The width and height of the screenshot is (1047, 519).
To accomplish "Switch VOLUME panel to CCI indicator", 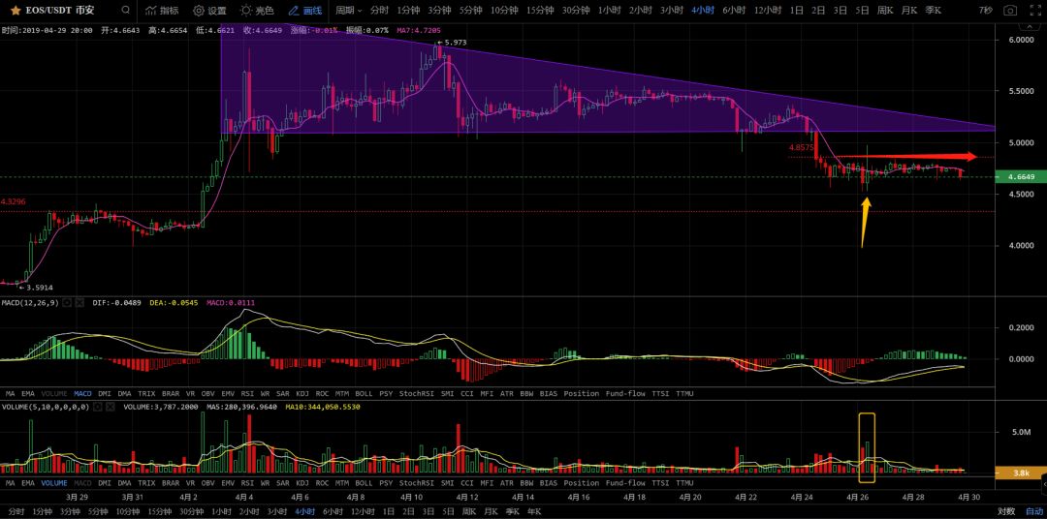I will pyautogui.click(x=466, y=483).
